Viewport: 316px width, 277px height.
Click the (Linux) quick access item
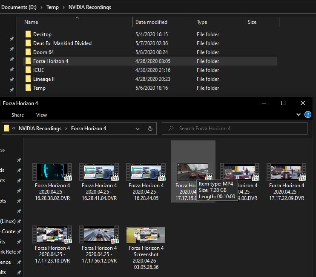tap(8, 221)
